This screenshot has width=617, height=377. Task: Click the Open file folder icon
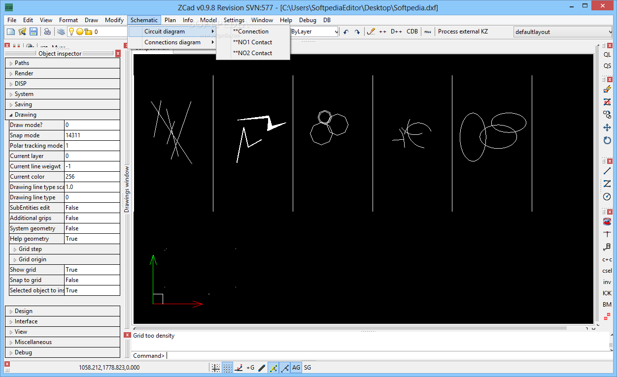tap(22, 31)
